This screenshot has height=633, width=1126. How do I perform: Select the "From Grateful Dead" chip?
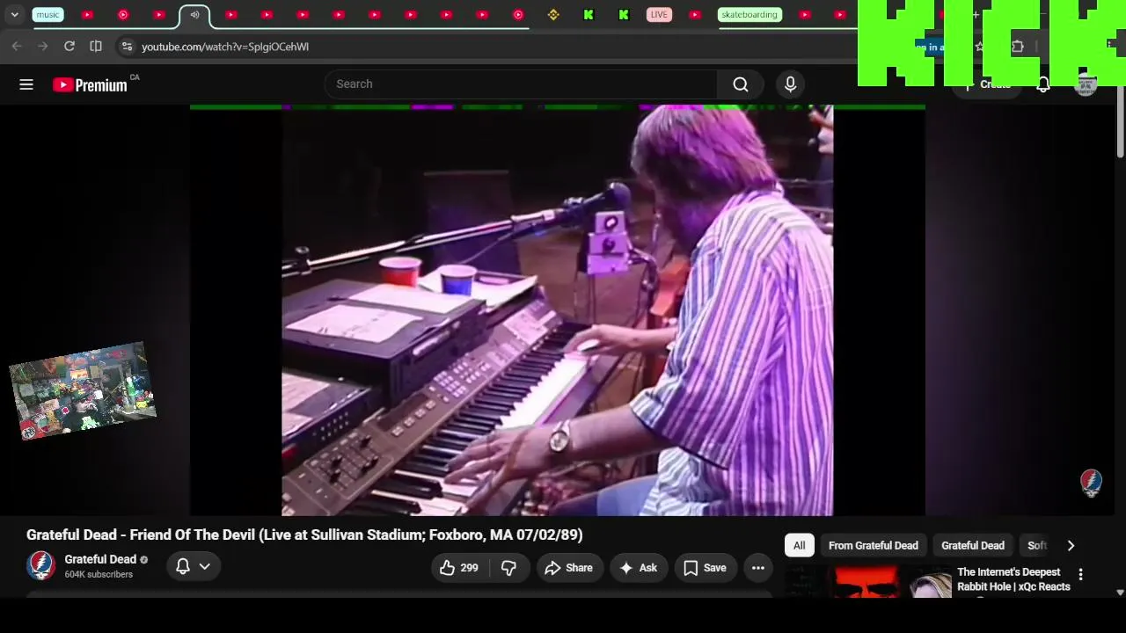[x=874, y=546]
